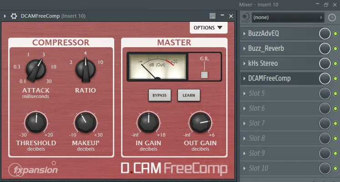This screenshot has width=340, height=182.
Task: Toggle Slot 7 enable LED
Action: coord(335,123)
